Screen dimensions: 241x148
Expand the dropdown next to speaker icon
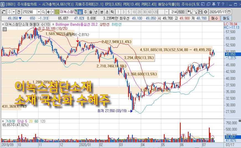[x=53, y=12]
